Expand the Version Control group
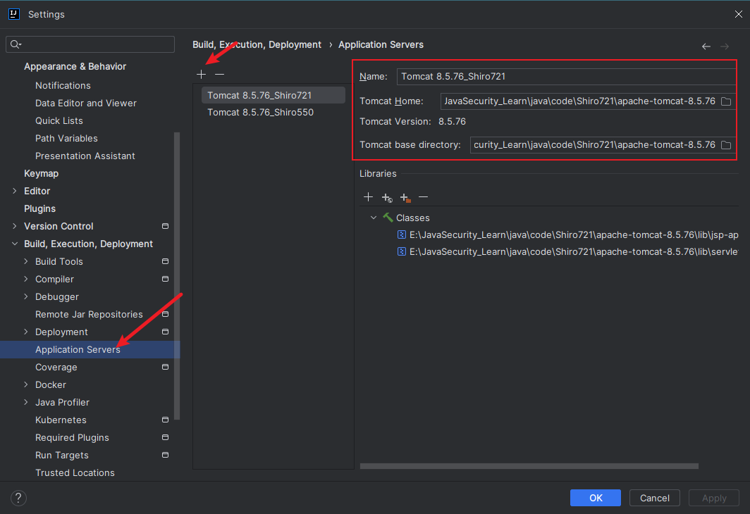The image size is (750, 514). click(14, 226)
